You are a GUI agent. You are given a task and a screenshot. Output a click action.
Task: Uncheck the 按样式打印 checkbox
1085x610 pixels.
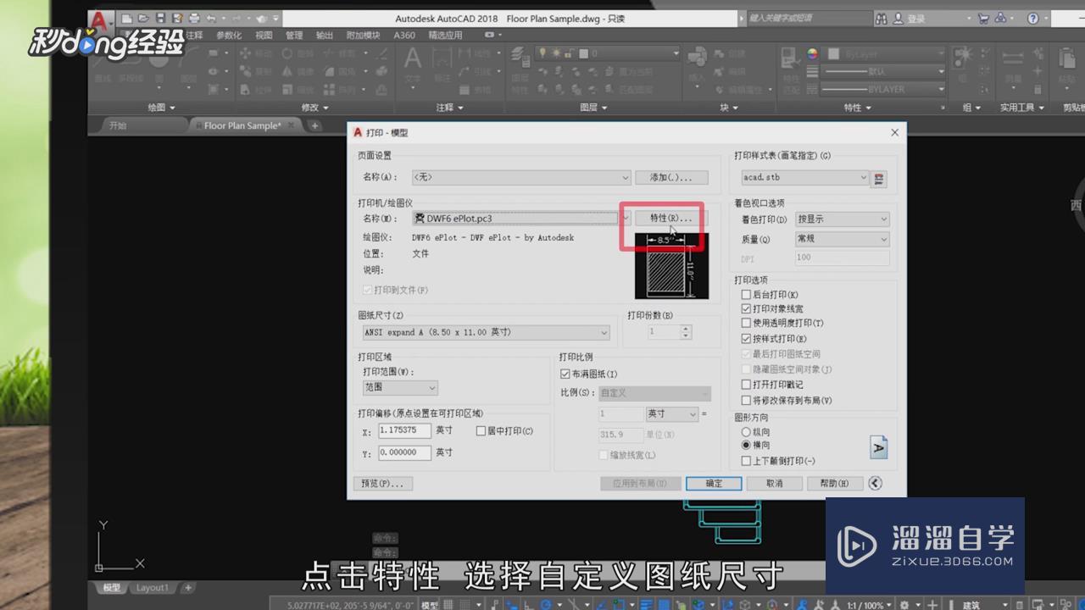[746, 339]
